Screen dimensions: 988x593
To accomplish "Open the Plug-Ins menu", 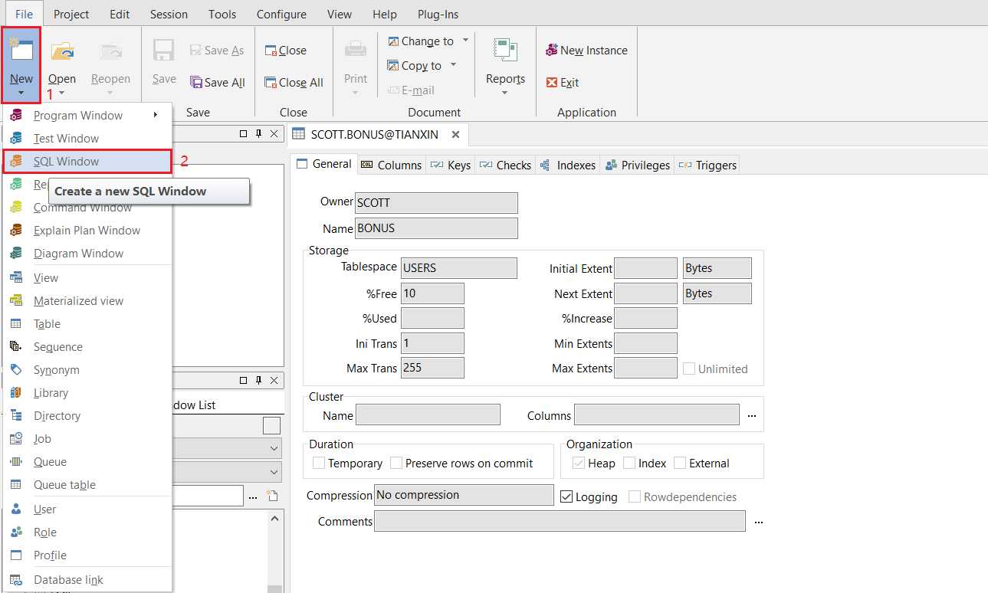I will [x=438, y=14].
